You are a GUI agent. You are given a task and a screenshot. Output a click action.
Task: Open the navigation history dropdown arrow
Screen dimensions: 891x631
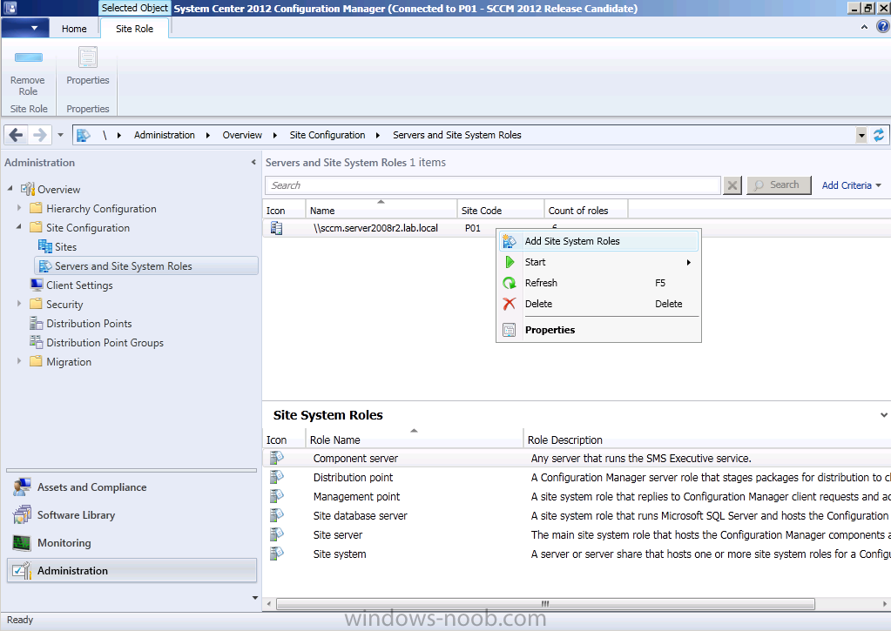click(60, 135)
